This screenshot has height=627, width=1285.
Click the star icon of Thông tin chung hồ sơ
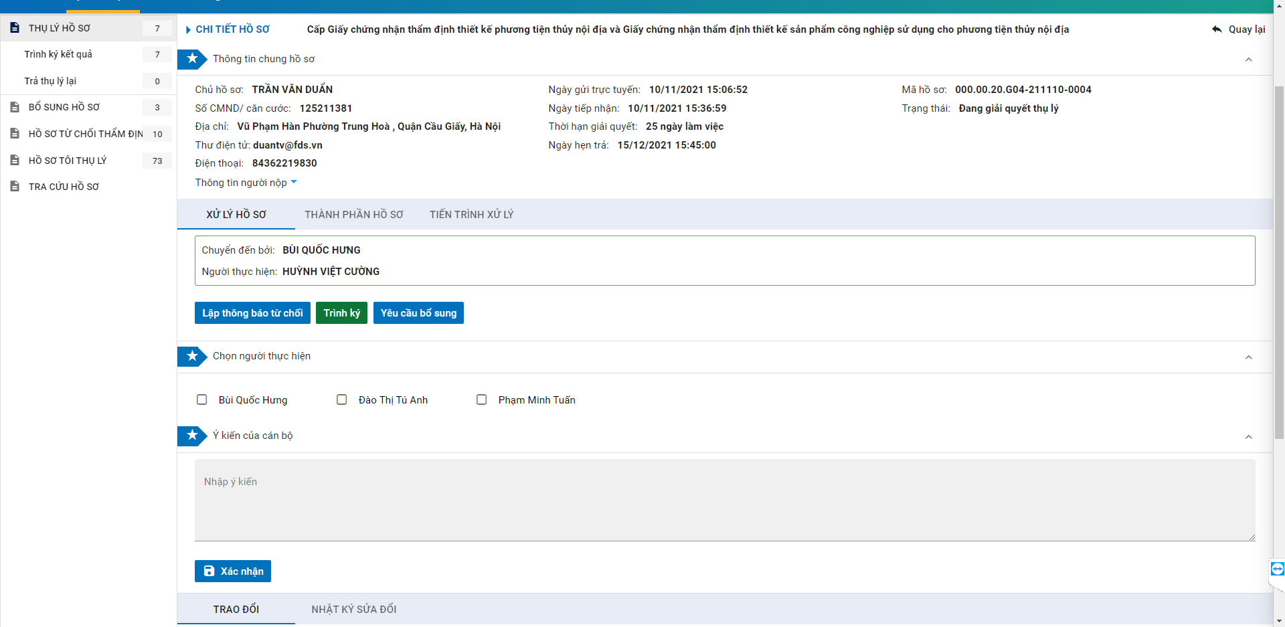coord(192,59)
